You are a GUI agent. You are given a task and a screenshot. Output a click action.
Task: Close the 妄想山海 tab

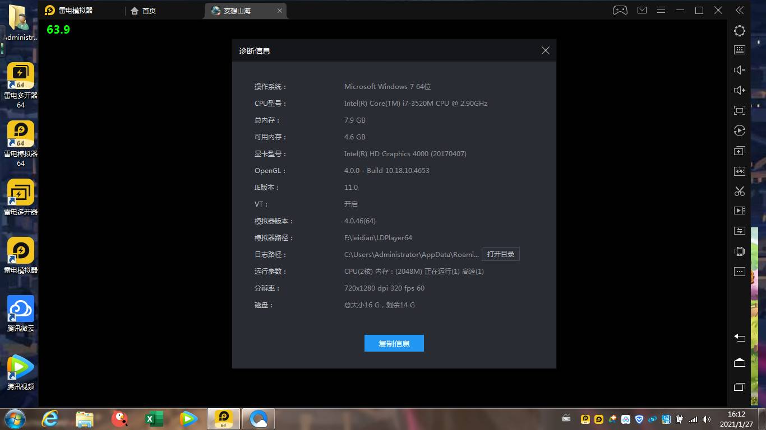click(x=280, y=11)
